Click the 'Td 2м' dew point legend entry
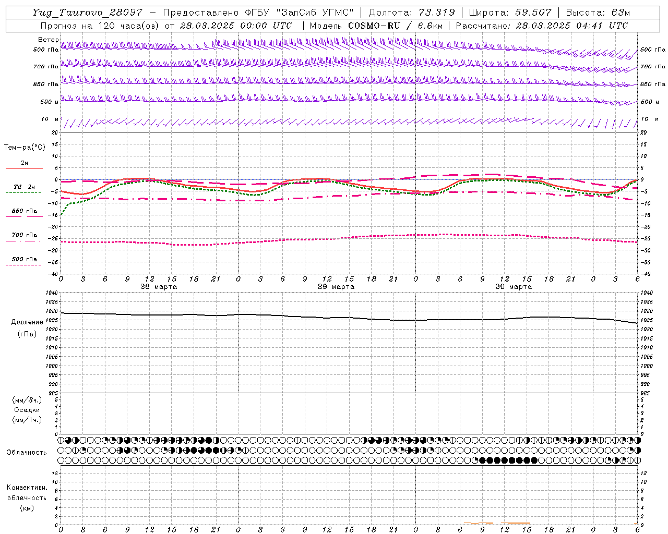 tap(25, 187)
